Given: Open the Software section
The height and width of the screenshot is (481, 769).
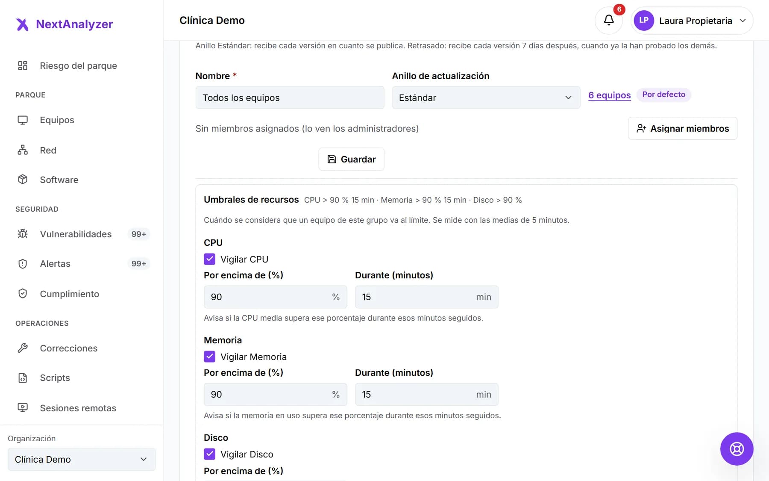Looking at the screenshot, I should [x=59, y=180].
